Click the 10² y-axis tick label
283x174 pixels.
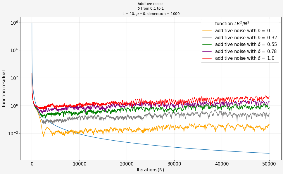(14, 78)
